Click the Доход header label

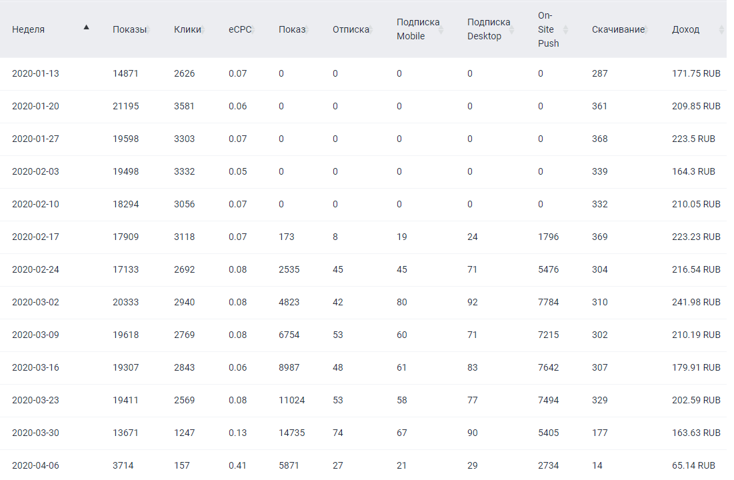click(685, 30)
